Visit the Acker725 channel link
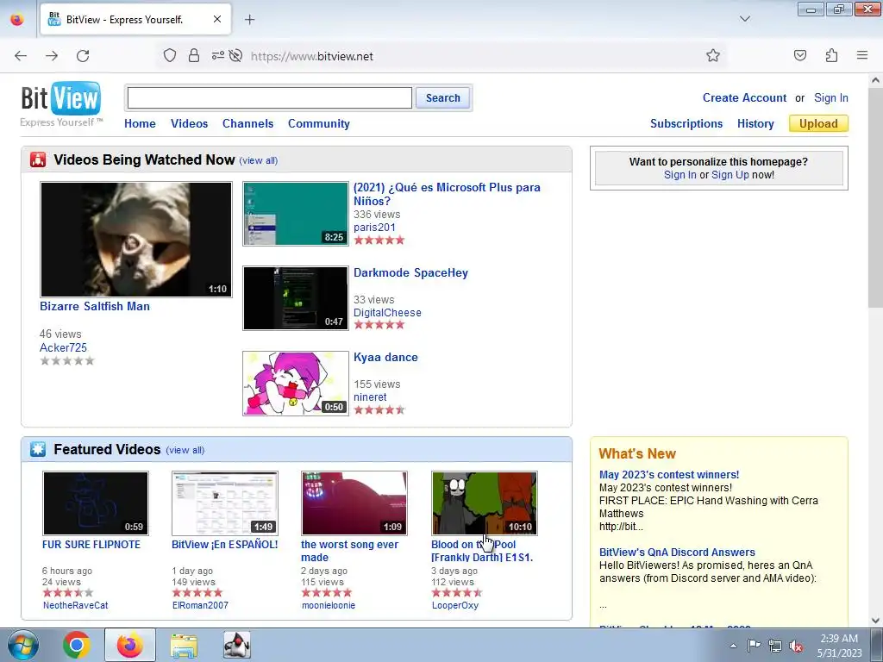The image size is (883, 662). (63, 347)
